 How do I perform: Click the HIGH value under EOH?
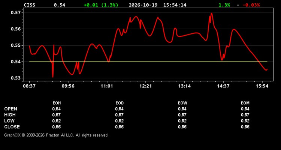point(57,115)
